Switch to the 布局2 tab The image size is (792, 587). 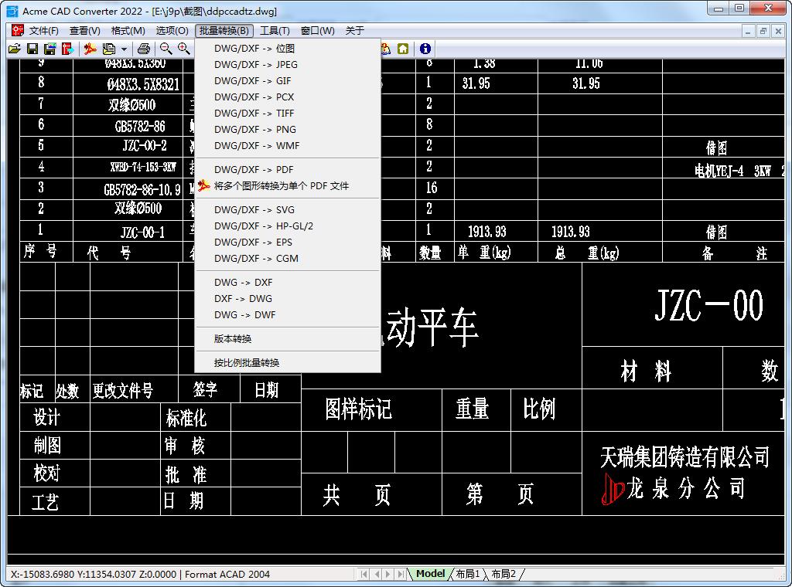[504, 574]
